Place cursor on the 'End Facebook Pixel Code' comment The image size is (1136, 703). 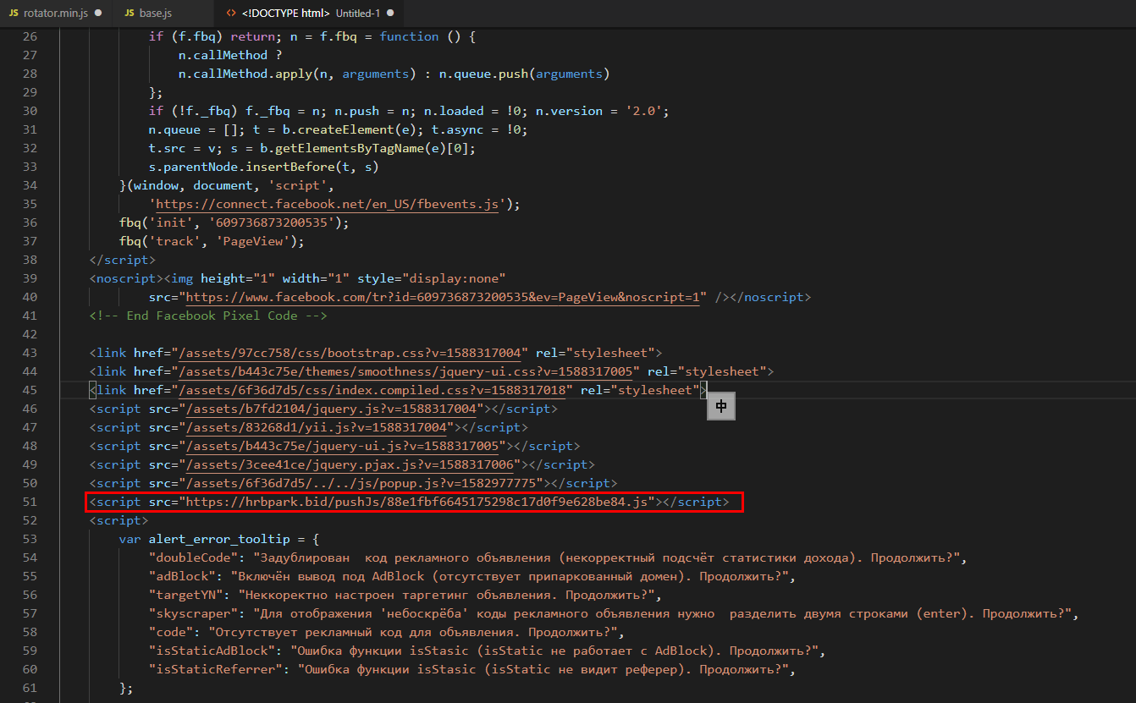[207, 316]
